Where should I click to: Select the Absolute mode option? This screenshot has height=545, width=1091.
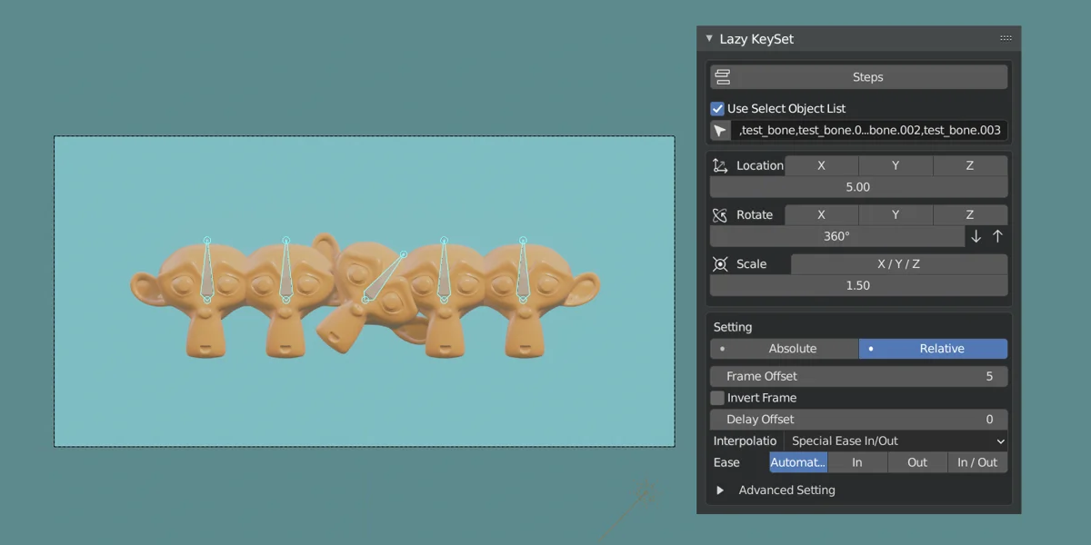point(784,349)
